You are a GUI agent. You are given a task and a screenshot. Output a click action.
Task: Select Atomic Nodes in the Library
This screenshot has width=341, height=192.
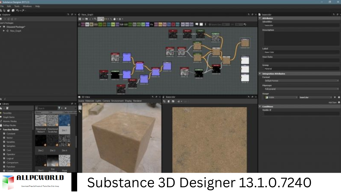(10, 121)
